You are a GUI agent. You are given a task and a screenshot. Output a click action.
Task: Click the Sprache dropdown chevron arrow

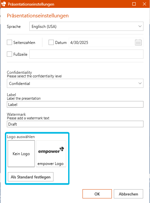click(x=140, y=26)
